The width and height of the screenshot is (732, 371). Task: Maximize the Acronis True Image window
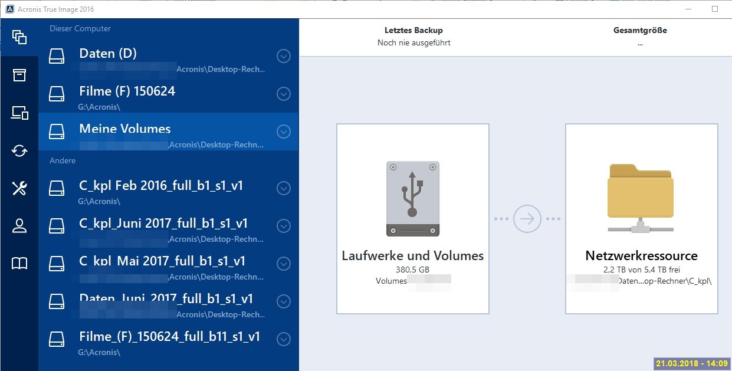714,9
